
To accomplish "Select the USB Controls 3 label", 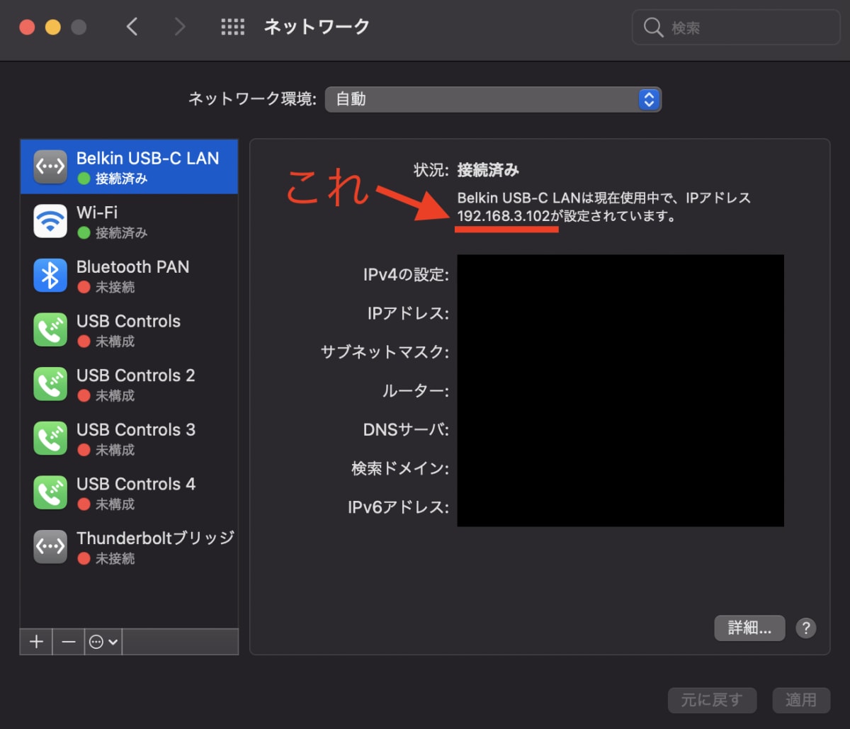I will 136,430.
